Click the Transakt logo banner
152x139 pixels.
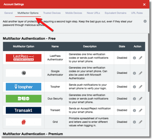coord(24,110)
